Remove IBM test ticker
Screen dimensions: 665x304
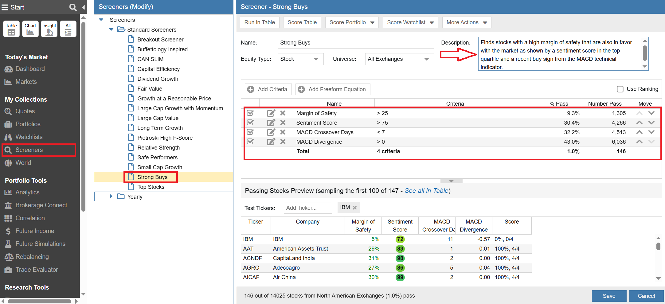point(355,208)
